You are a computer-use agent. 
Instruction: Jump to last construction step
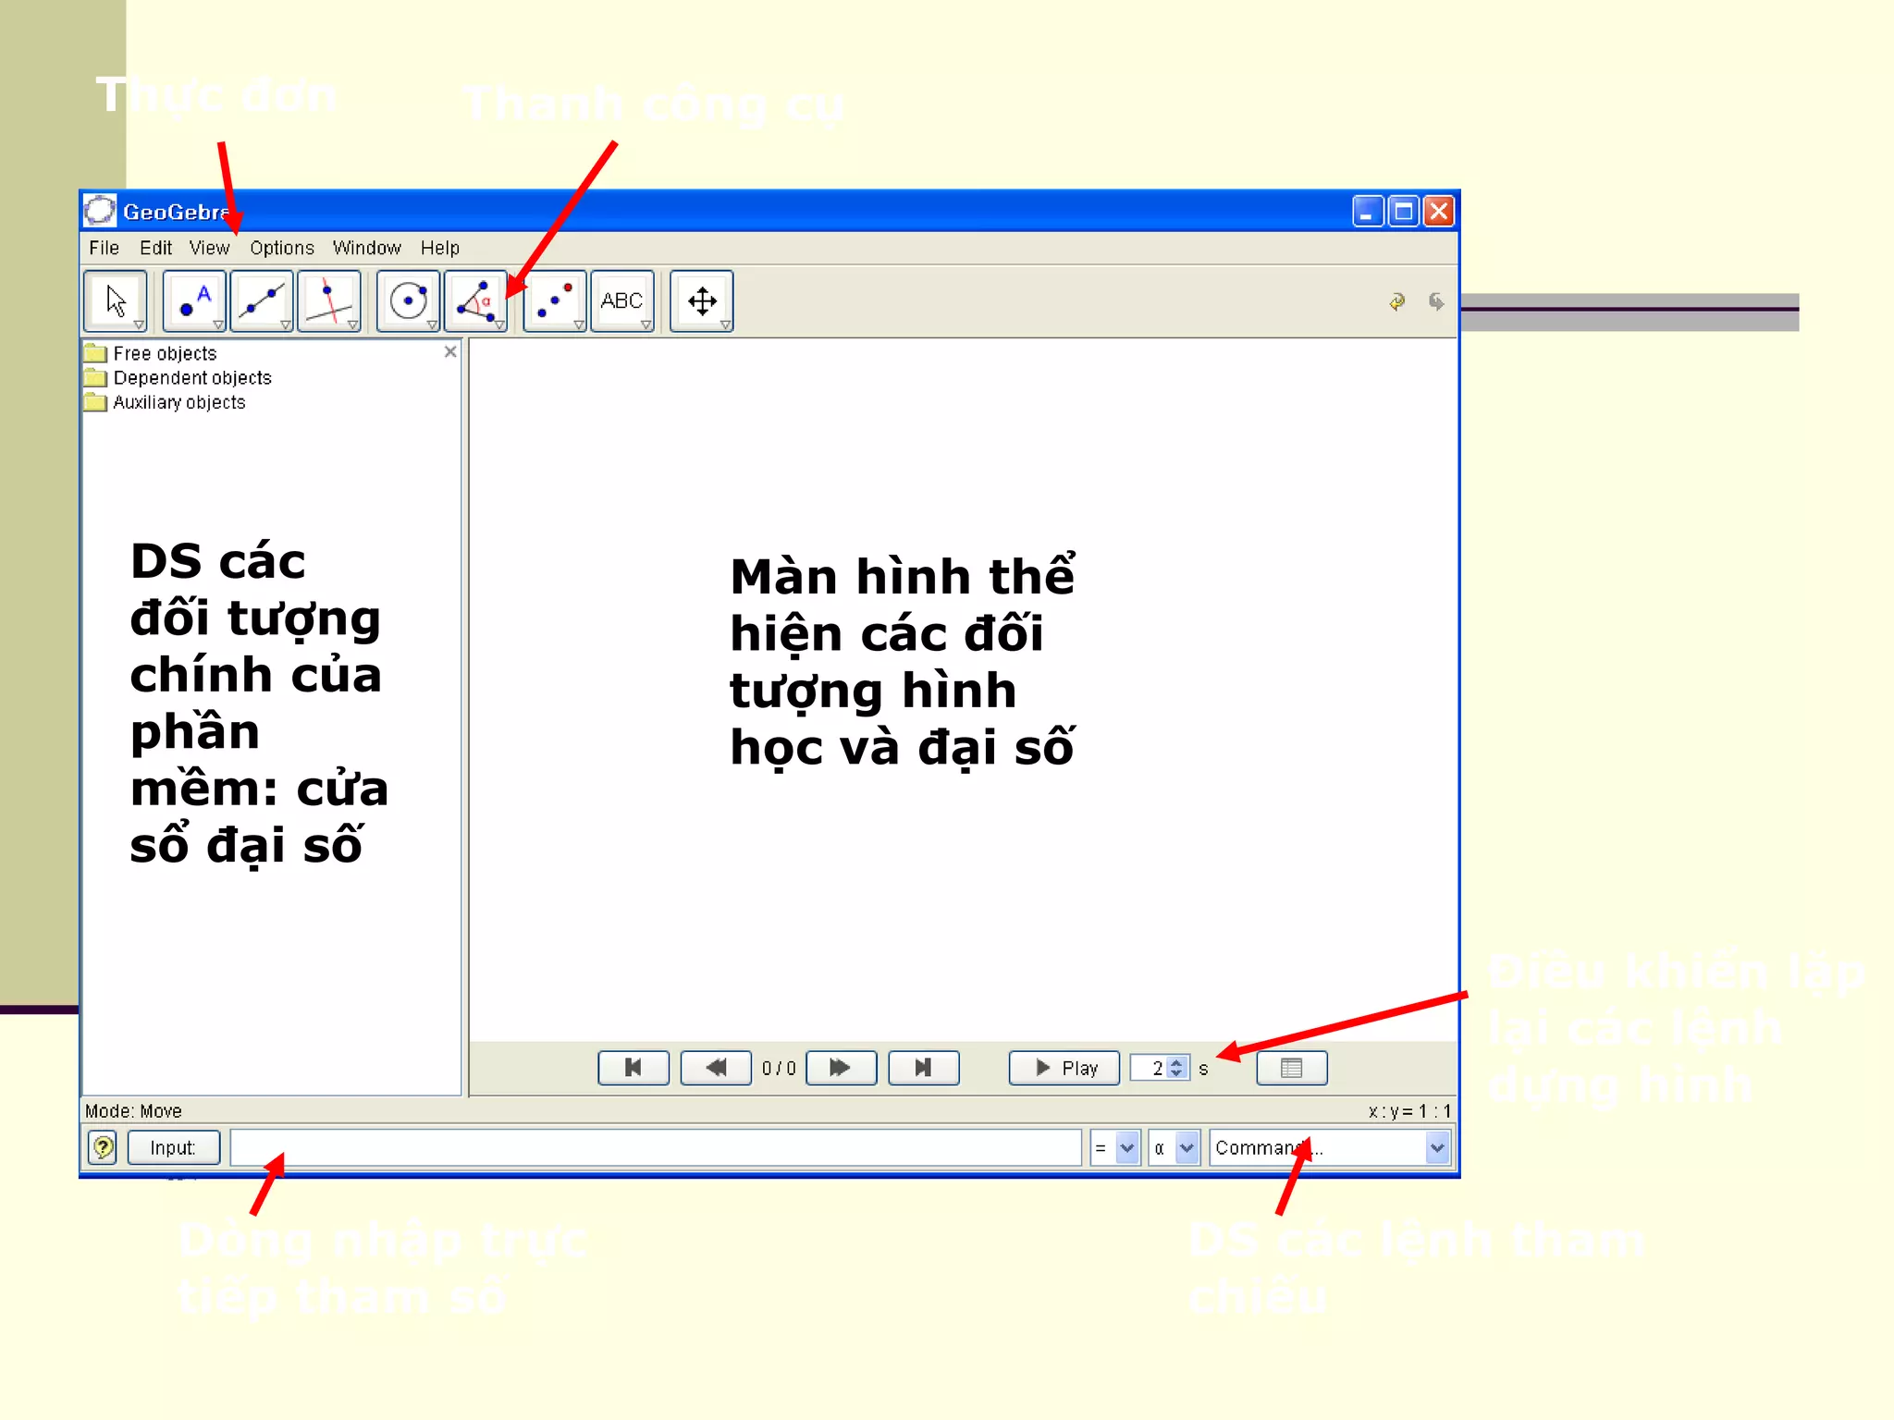[923, 1068]
